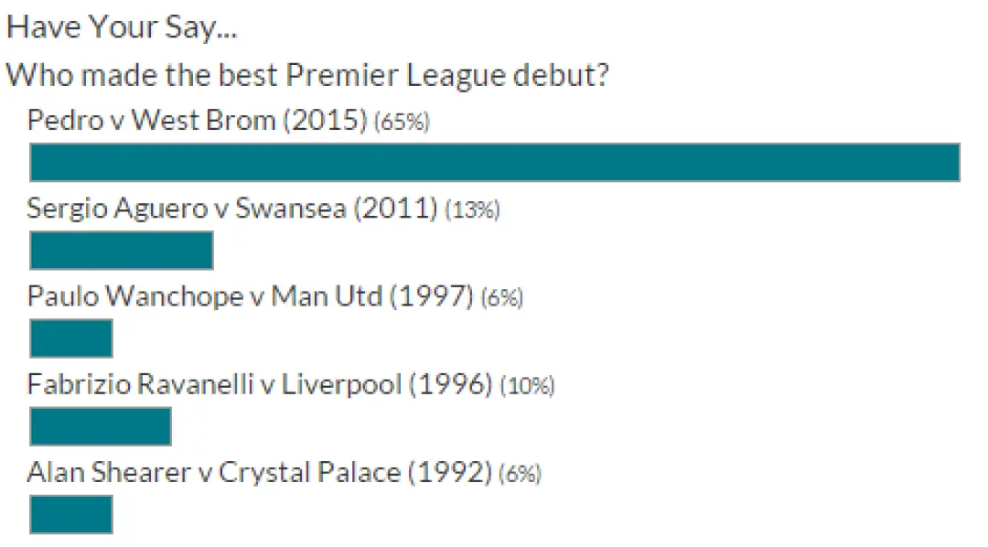
Task: Click the Pedro v West Brom result bar
Action: (x=495, y=163)
